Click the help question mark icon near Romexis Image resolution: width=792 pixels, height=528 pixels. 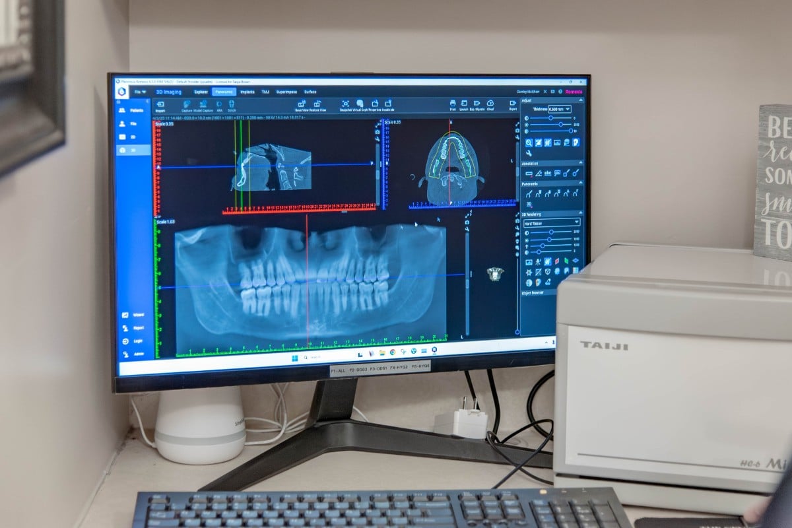(560, 92)
